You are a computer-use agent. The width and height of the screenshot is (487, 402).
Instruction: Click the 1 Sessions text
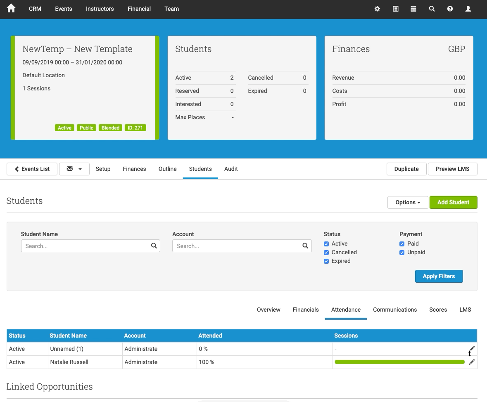tap(36, 88)
